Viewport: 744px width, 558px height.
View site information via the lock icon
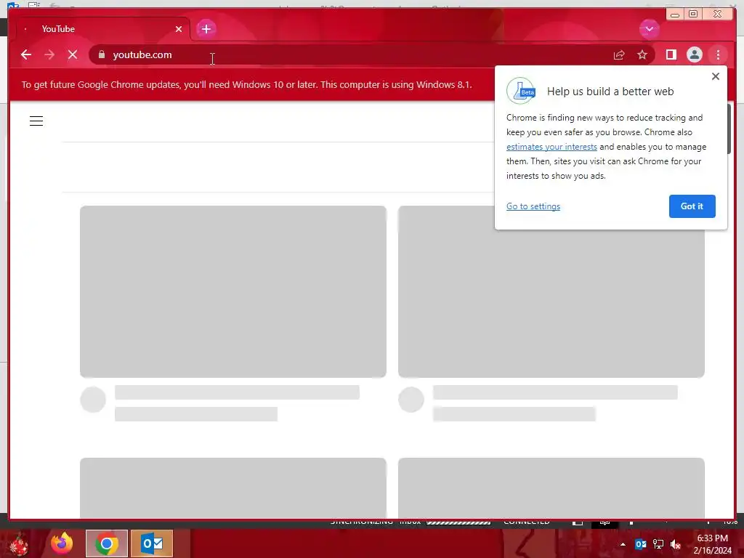click(102, 54)
